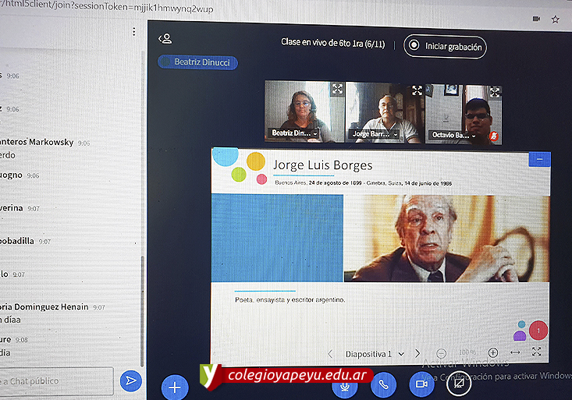Click the Iniciar grabación button
Viewport: 572px width, 400px height.
click(x=446, y=47)
